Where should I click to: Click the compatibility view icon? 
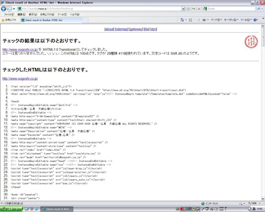[188, 9]
